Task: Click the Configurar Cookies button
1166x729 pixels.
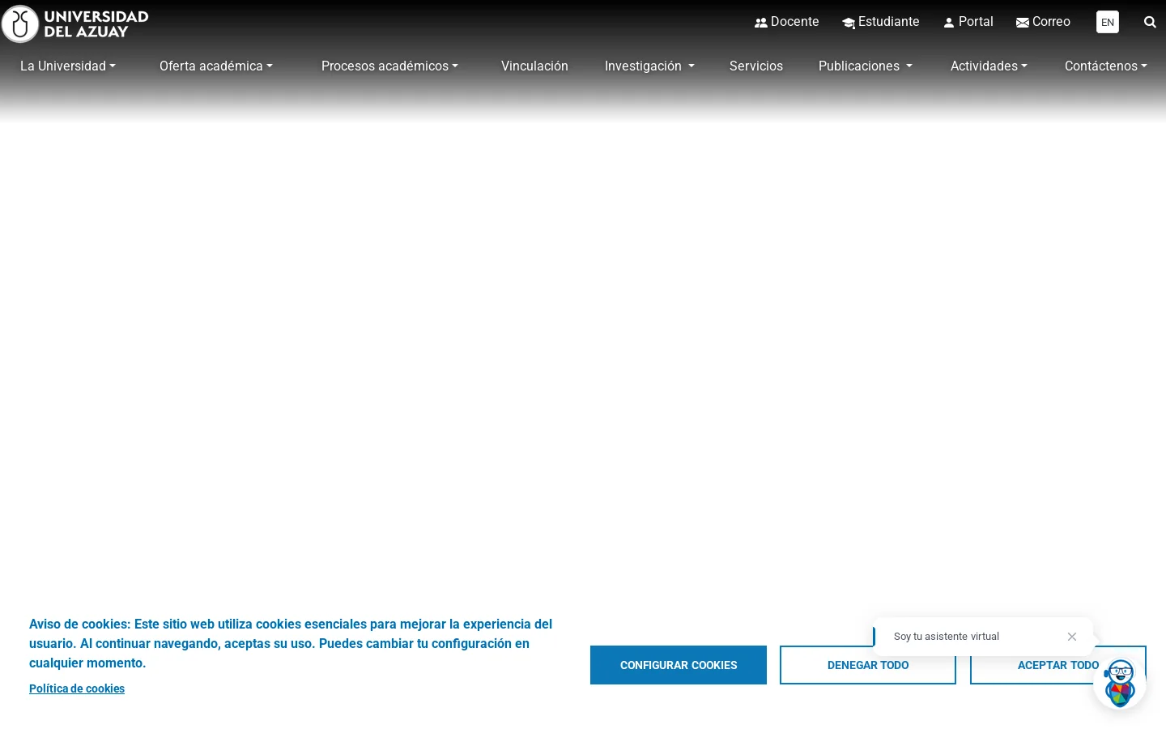Action: pyautogui.click(x=679, y=665)
